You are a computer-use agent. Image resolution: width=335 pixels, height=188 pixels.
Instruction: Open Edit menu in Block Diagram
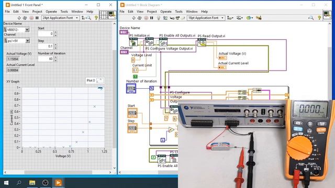(x=130, y=11)
